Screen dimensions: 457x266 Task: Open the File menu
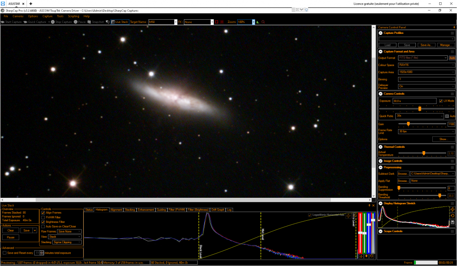pyautogui.click(x=6, y=16)
